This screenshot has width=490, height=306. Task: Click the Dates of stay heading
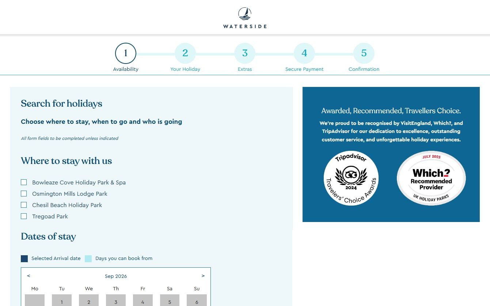pos(48,237)
